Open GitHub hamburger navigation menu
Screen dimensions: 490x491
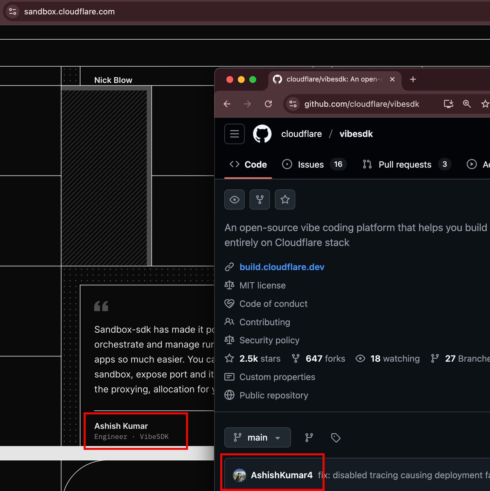(235, 134)
